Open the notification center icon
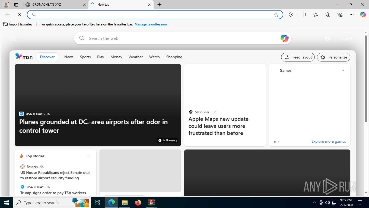369x208 pixels. (x=360, y=203)
